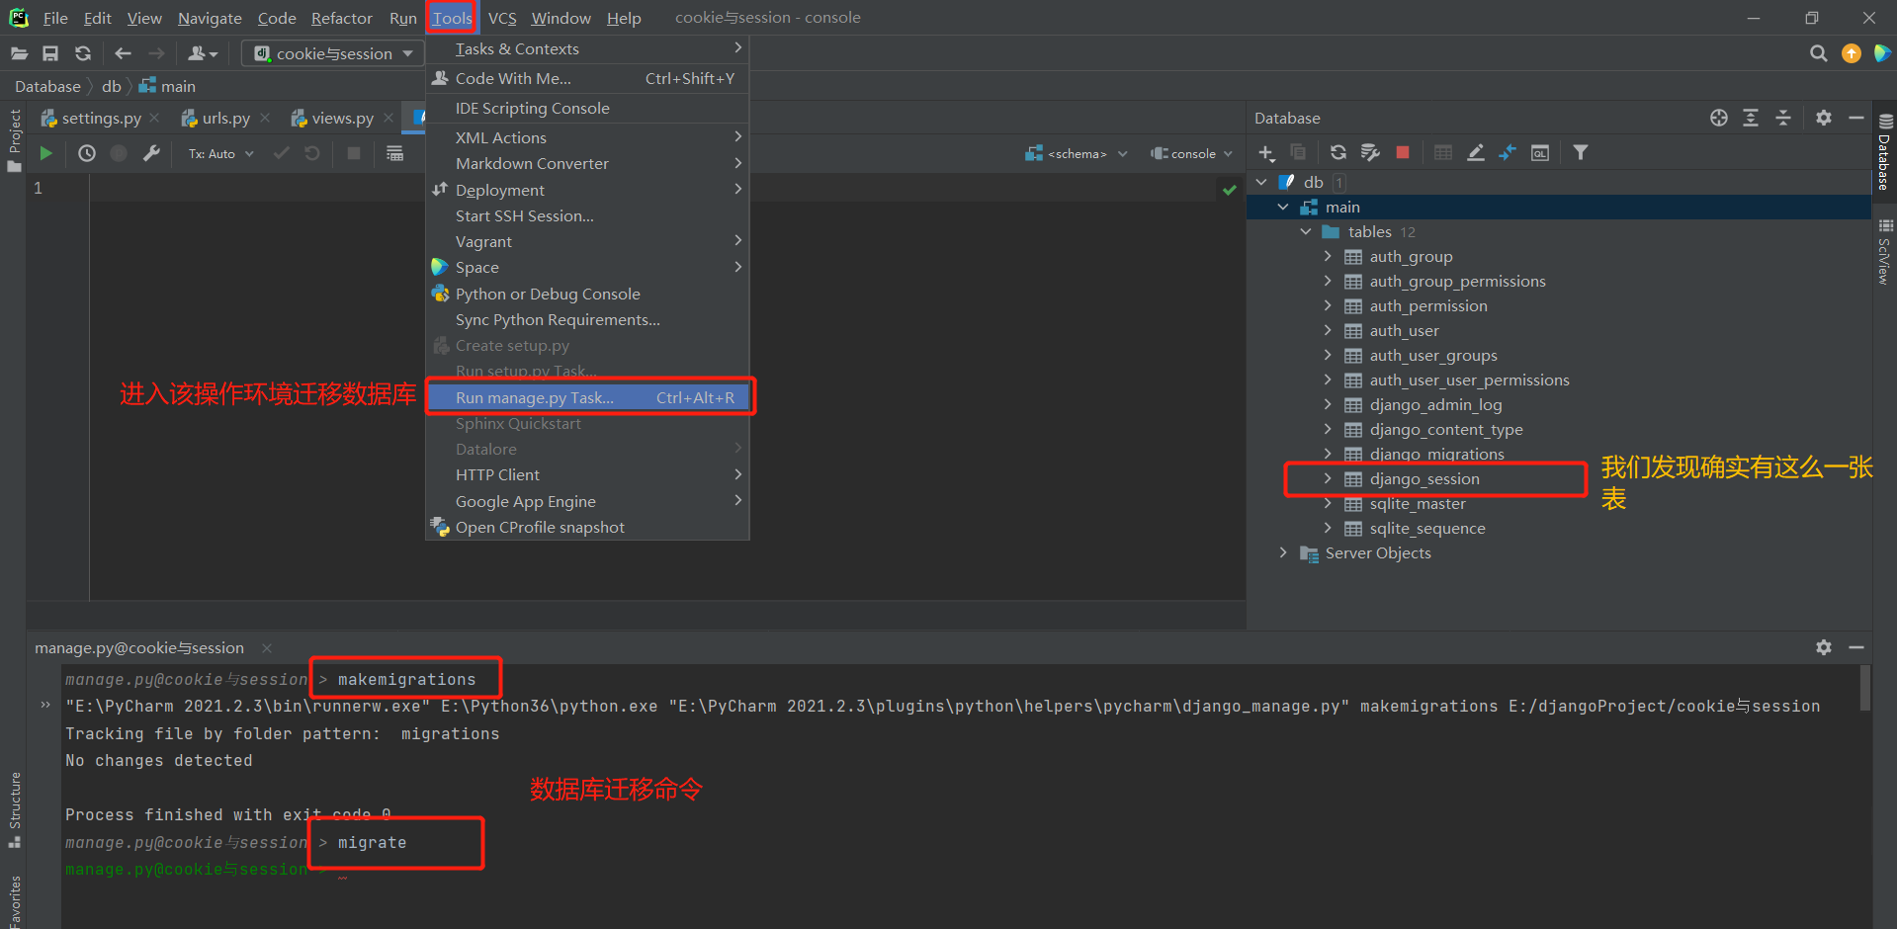
Task: Open the VCS menu
Action: coord(502,18)
